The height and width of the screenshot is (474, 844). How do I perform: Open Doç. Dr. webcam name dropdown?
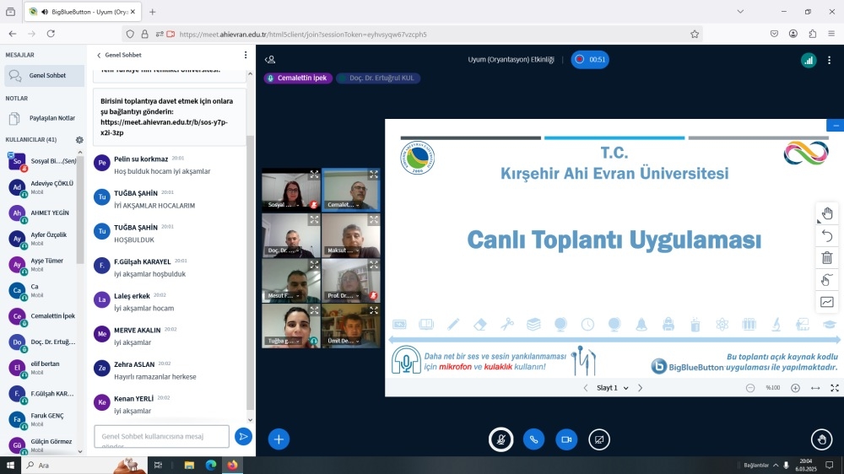tap(284, 250)
